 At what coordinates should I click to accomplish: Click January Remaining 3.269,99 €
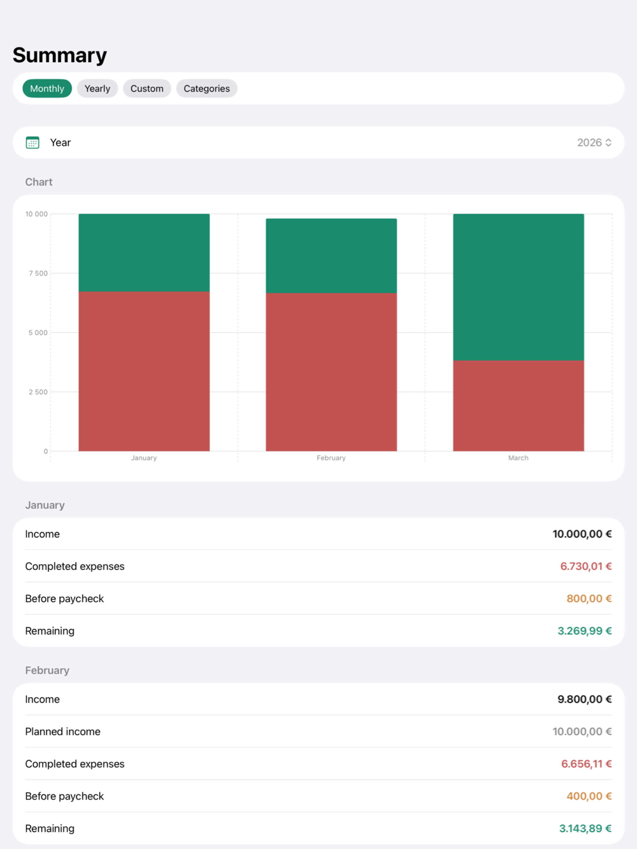pyautogui.click(x=585, y=631)
